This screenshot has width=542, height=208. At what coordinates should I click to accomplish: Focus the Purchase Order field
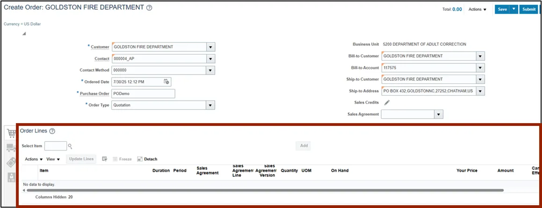point(143,93)
